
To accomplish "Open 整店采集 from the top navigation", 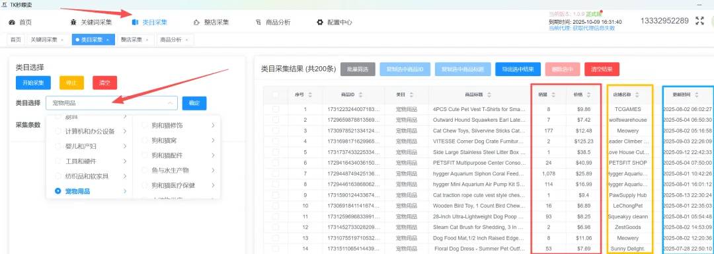I will (212, 22).
